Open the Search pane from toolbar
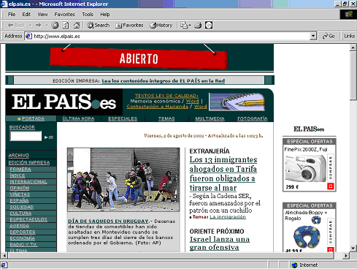The width and height of the screenshot is (357, 269). (99, 25)
